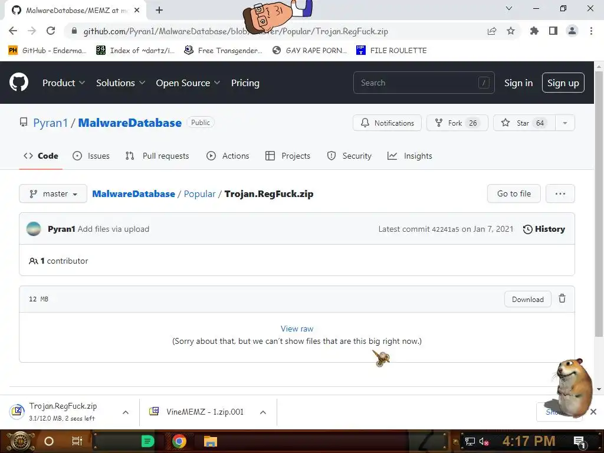This screenshot has width=604, height=453.
Task: Open the Actions tab
Action: [x=228, y=156]
